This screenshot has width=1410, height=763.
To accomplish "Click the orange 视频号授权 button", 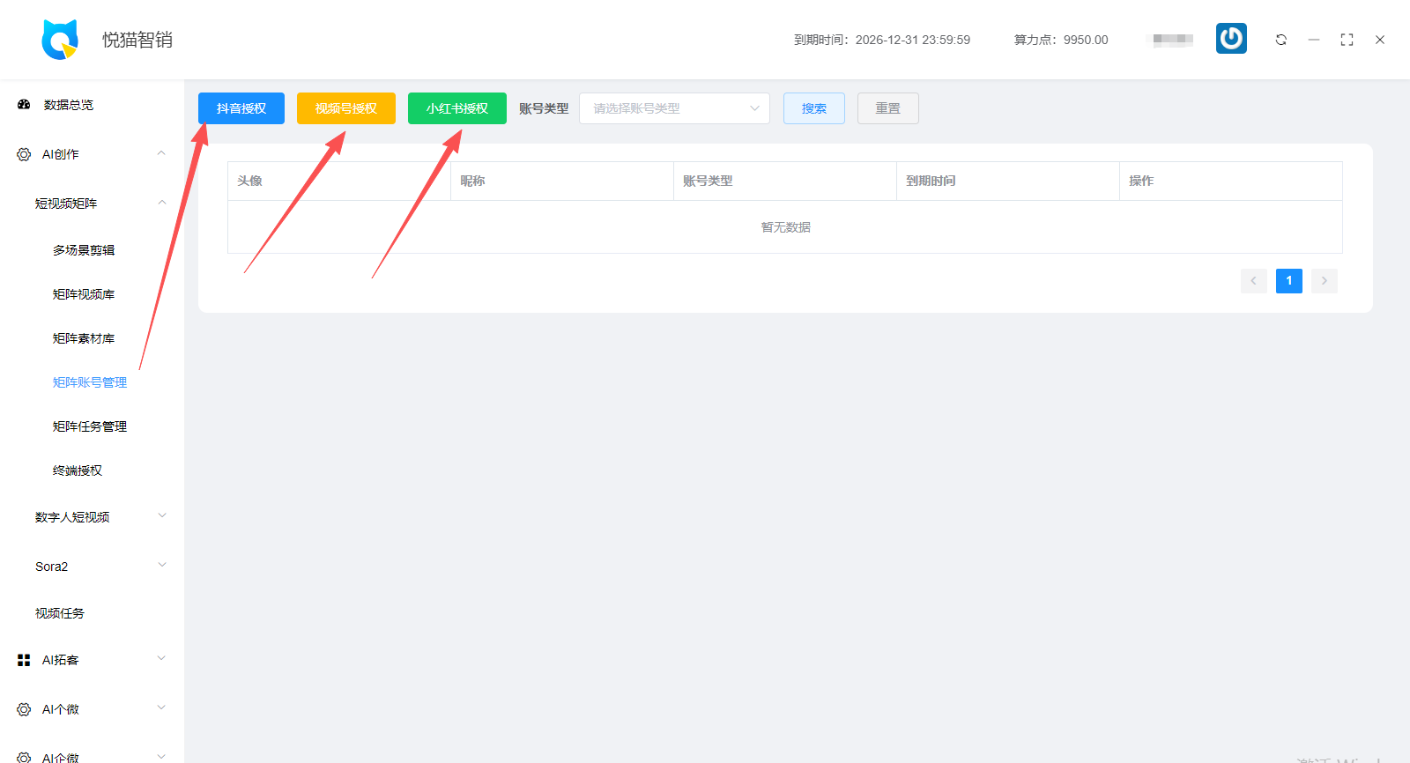I will [346, 108].
